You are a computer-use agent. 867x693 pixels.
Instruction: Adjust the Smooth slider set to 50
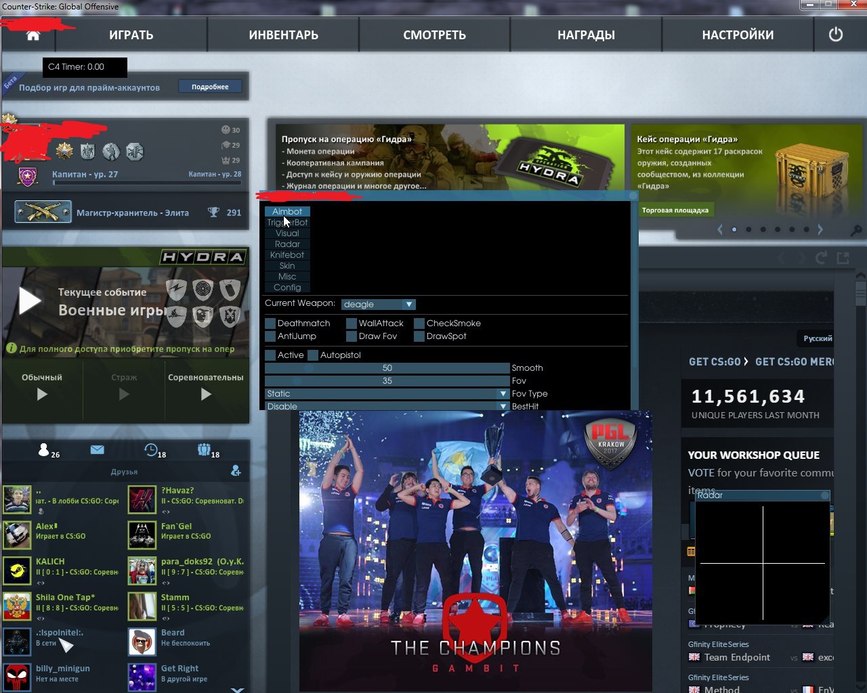pyautogui.click(x=387, y=368)
